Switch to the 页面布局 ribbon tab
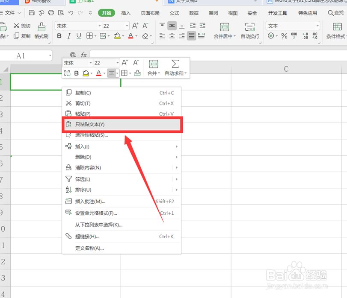 [x=150, y=13]
